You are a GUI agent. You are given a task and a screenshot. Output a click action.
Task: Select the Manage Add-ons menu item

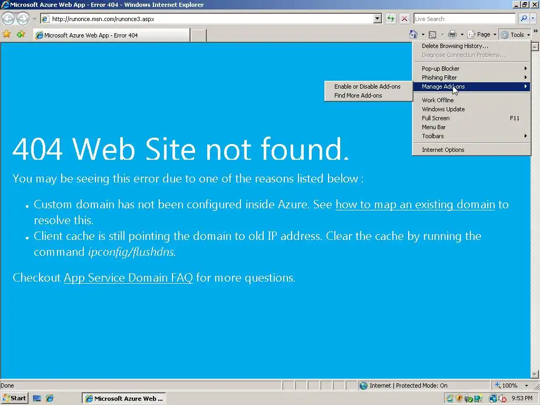pos(471,86)
